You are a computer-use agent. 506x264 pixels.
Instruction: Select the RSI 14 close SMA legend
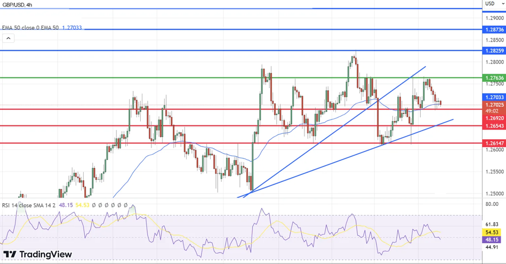tap(29, 205)
